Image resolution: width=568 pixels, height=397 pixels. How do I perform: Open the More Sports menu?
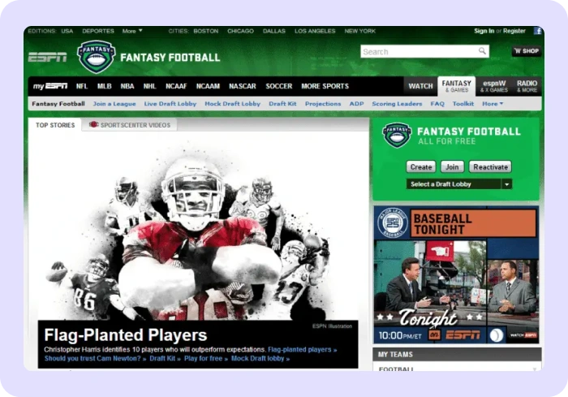pyautogui.click(x=325, y=86)
